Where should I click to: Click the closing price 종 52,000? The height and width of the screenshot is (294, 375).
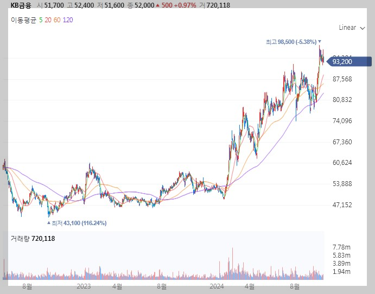tap(141, 5)
